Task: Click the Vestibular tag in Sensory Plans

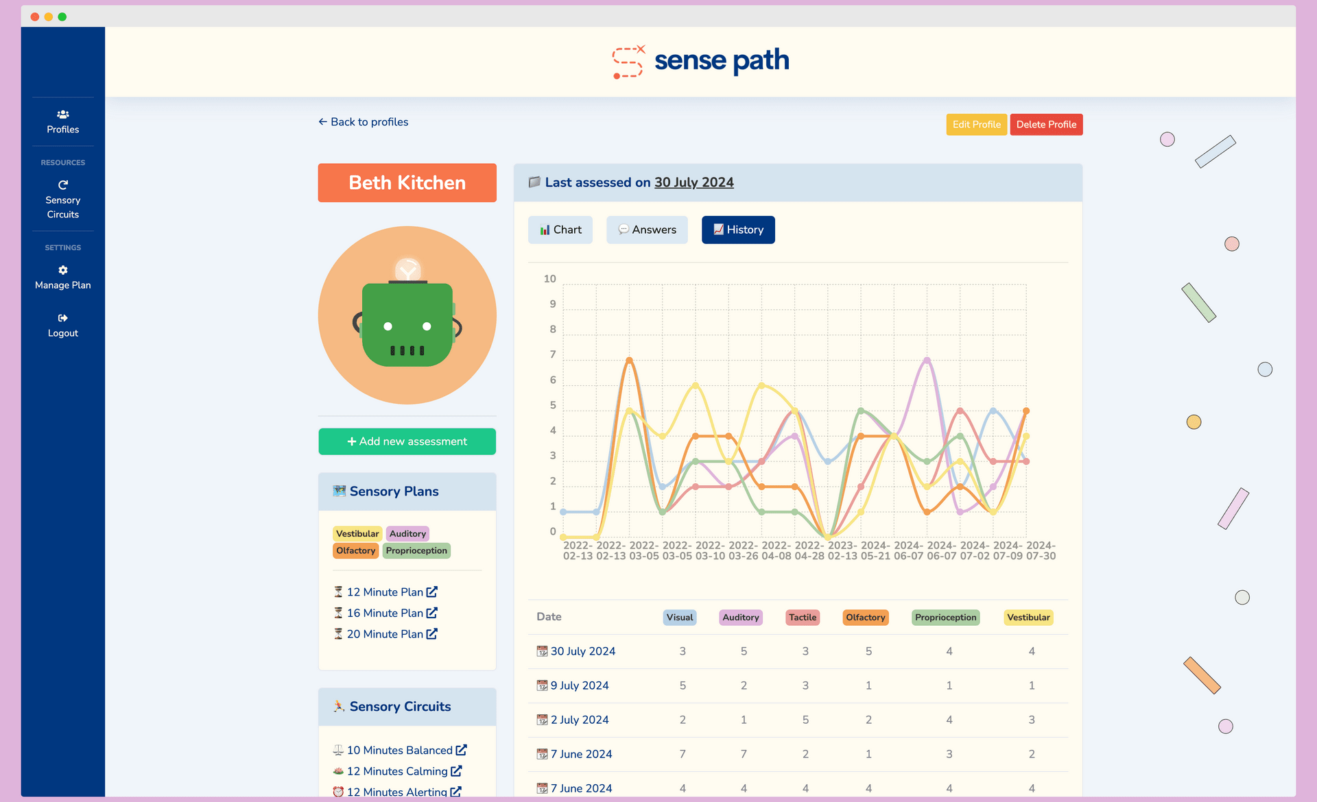Action: click(357, 533)
